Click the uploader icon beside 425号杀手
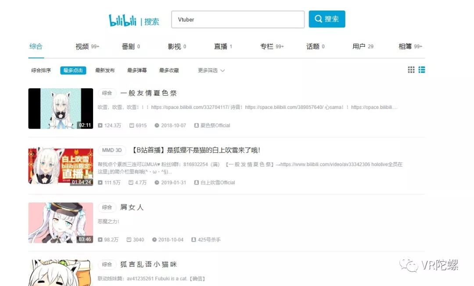Screen dimensions: 474x286 (194, 240)
